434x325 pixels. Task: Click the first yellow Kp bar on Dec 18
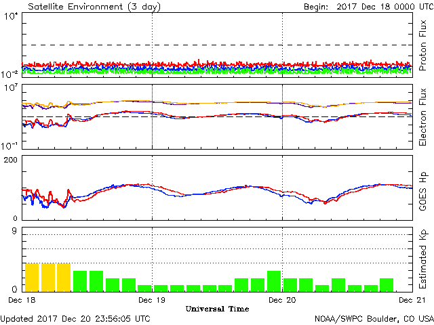coord(32,278)
